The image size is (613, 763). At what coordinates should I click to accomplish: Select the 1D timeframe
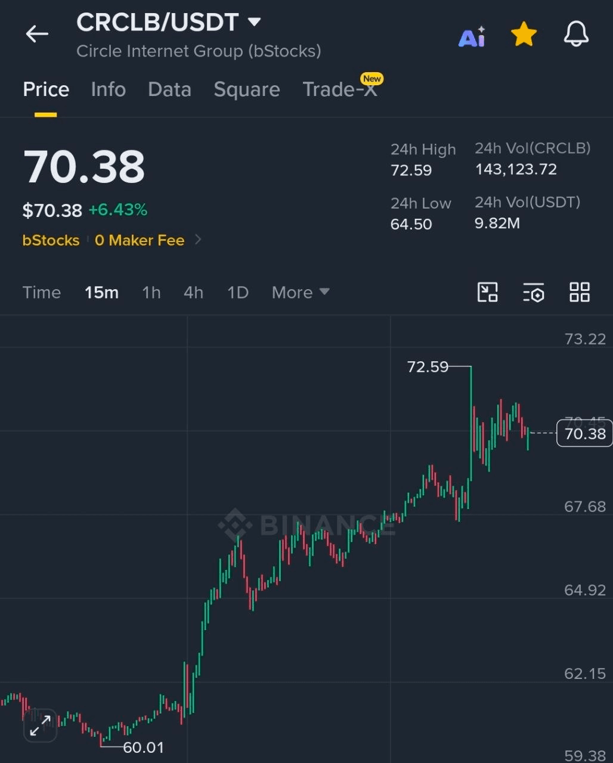point(238,292)
